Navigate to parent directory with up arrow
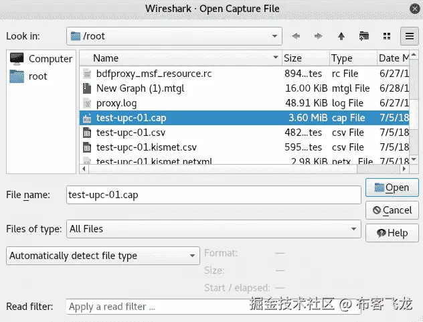 (341, 36)
